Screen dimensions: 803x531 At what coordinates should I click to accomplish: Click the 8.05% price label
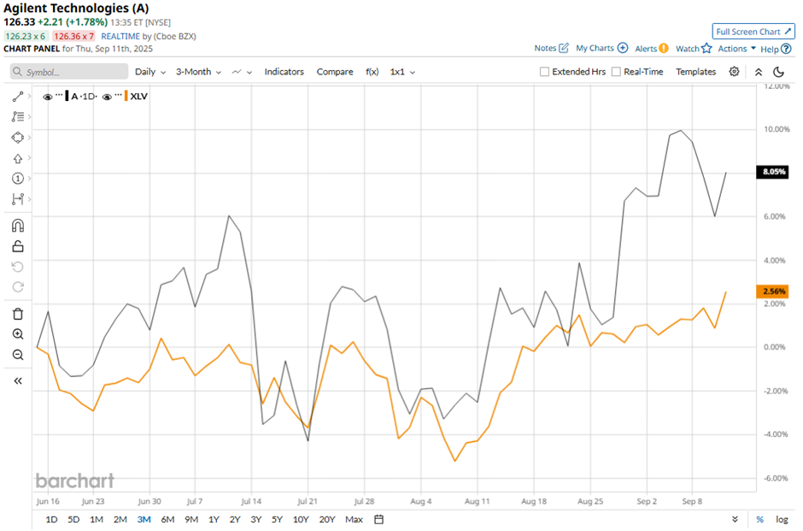tap(772, 172)
